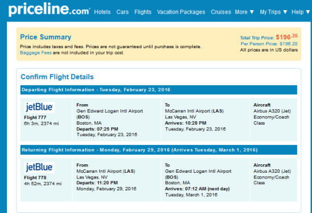Open the Flights navigation link
Screen dimensions: 312x213
(143, 12)
